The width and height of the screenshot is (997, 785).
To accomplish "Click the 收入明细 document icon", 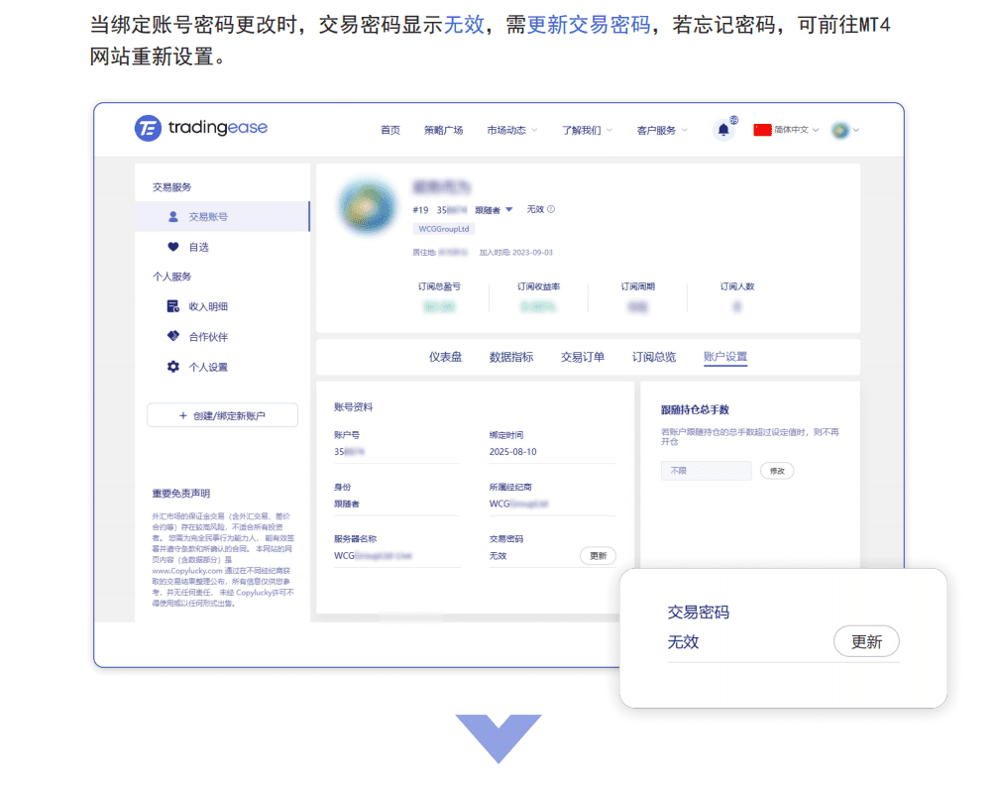I will click(173, 306).
